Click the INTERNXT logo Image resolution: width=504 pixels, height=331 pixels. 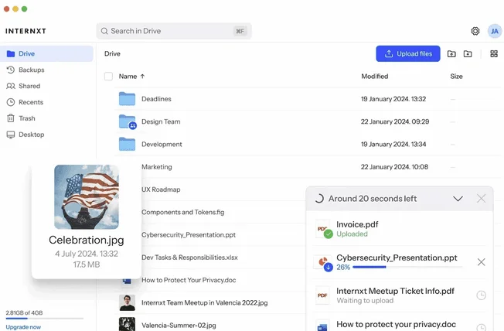(x=26, y=31)
